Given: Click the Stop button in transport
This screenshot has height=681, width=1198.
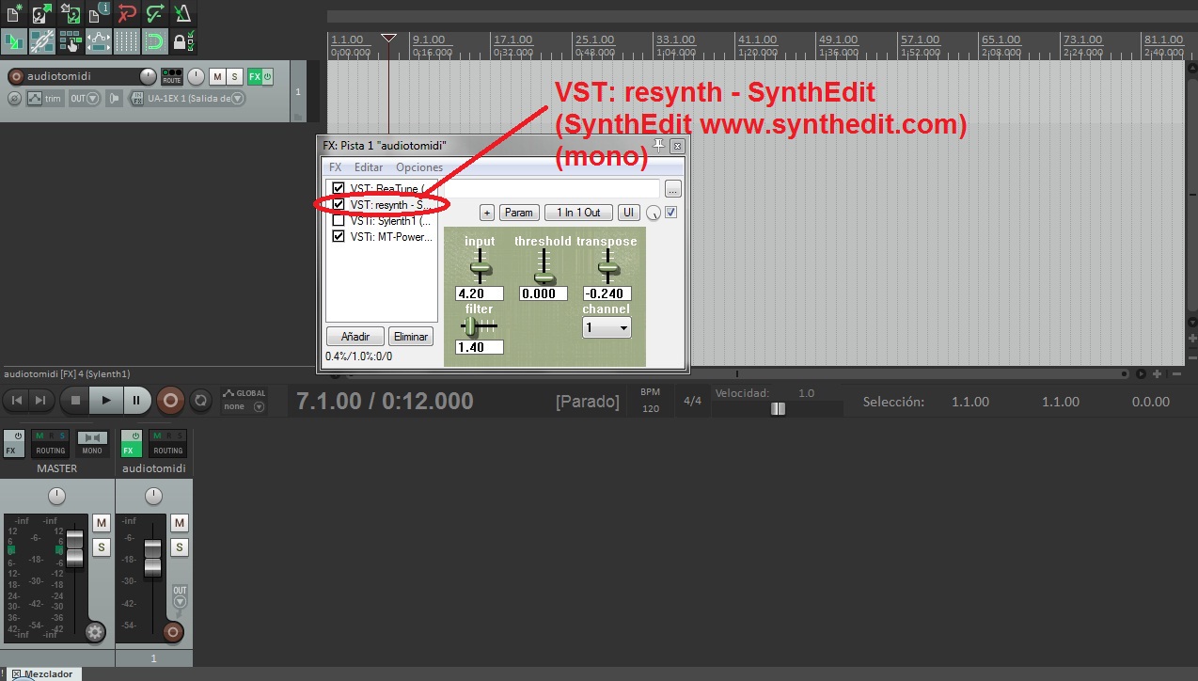Looking at the screenshot, I should pos(76,401).
